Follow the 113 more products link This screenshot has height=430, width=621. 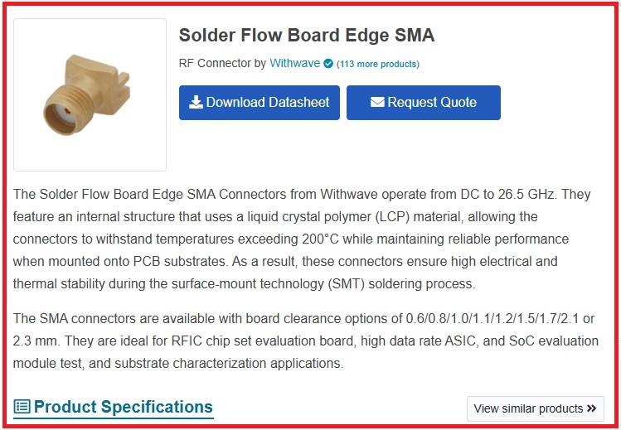(378, 64)
